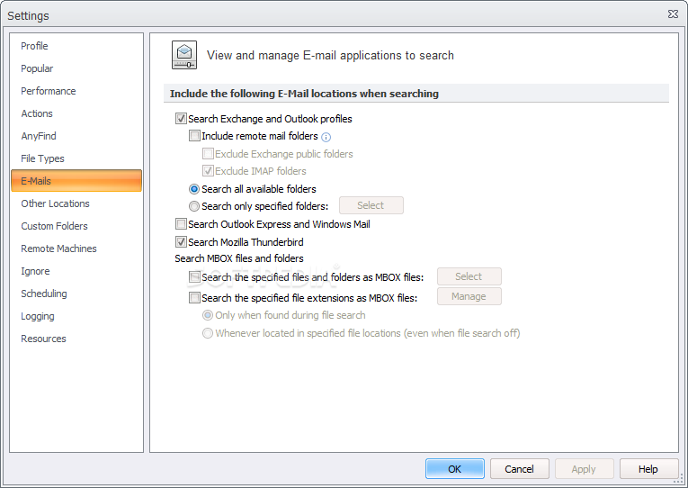The width and height of the screenshot is (688, 488).
Task: Choose Search all available folders option
Action: (x=194, y=189)
